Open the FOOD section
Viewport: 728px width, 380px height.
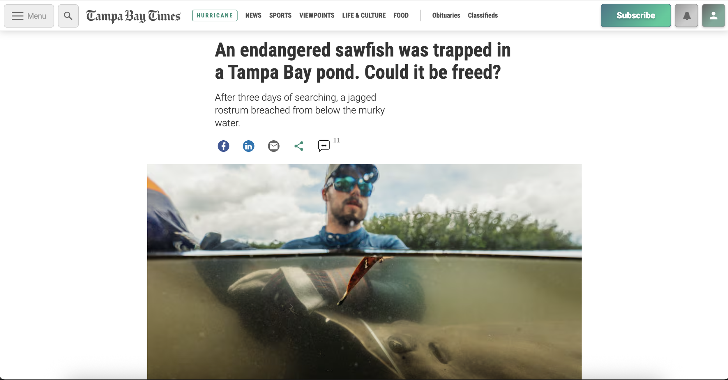[x=401, y=15]
